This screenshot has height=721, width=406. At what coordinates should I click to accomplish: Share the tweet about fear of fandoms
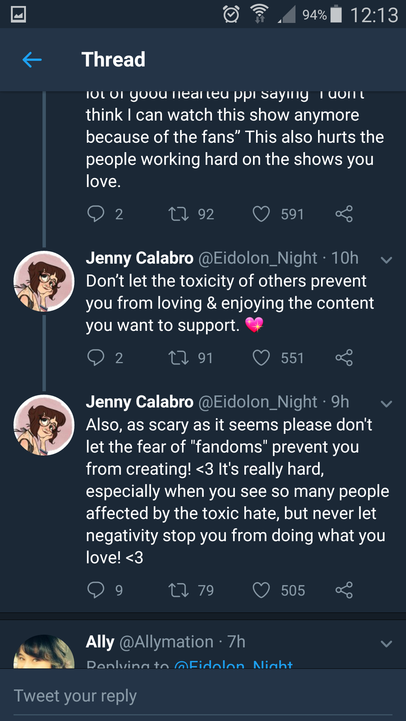pyautogui.click(x=344, y=590)
